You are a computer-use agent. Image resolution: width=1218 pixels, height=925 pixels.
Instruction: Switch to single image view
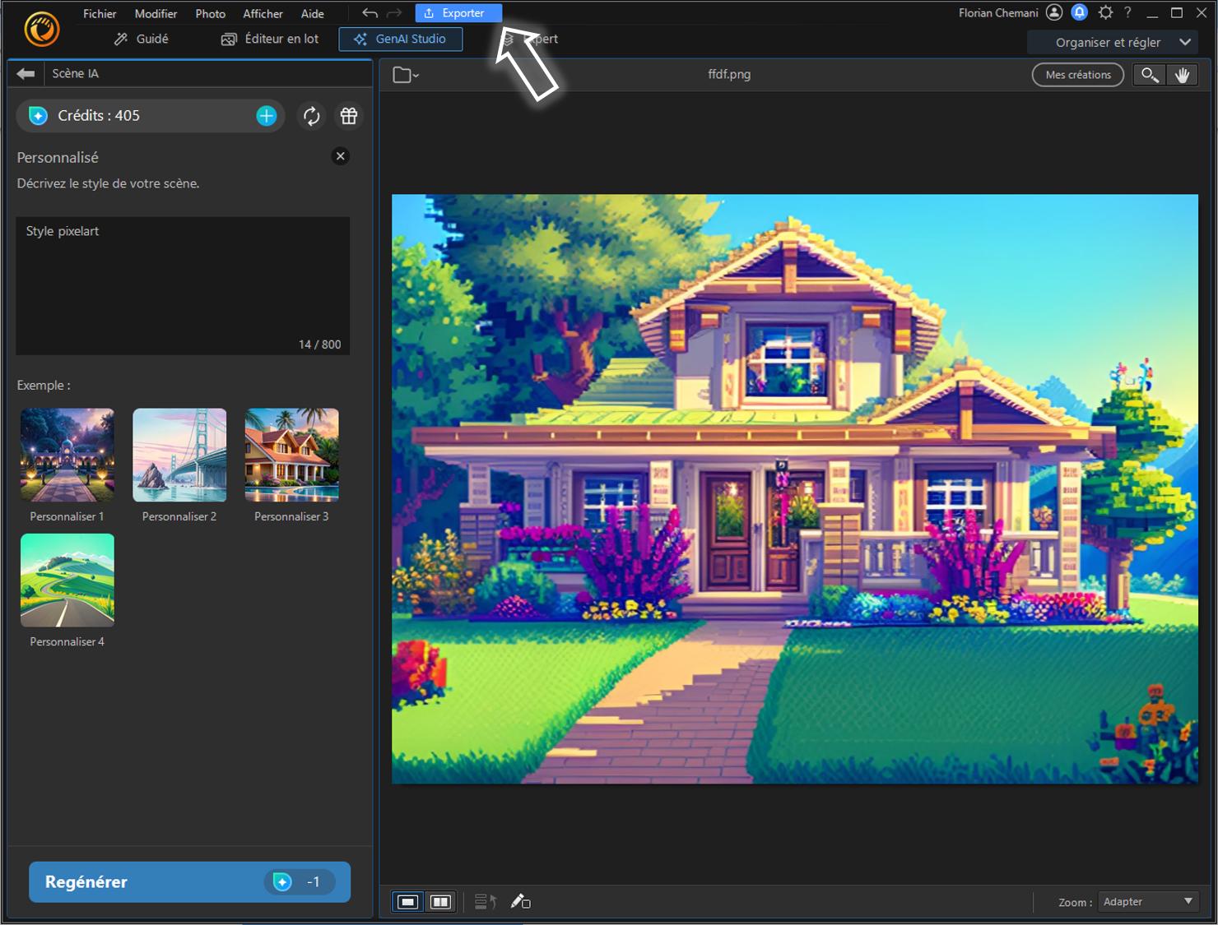(407, 902)
